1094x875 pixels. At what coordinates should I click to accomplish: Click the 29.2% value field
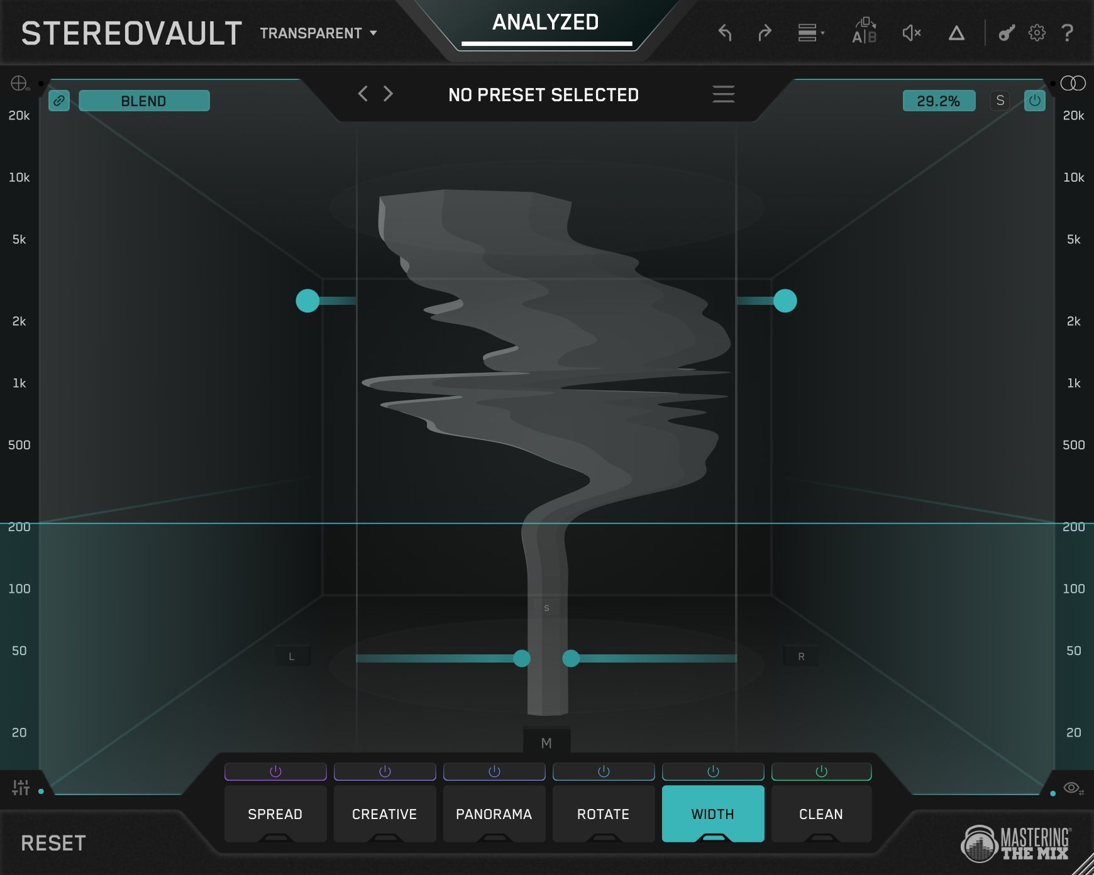coord(939,101)
